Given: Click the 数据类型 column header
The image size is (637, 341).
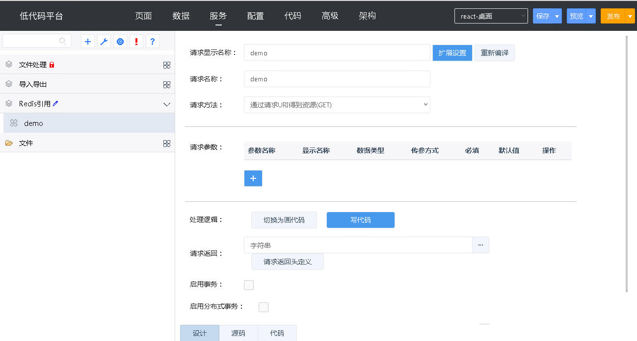Looking at the screenshot, I should [x=371, y=150].
